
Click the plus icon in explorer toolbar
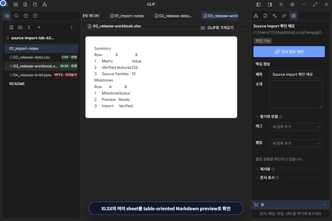(39, 27)
